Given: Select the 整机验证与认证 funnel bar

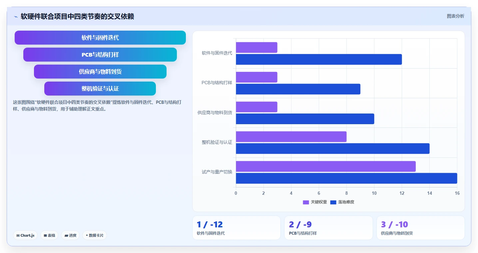Looking at the screenshot, I should (100, 89).
